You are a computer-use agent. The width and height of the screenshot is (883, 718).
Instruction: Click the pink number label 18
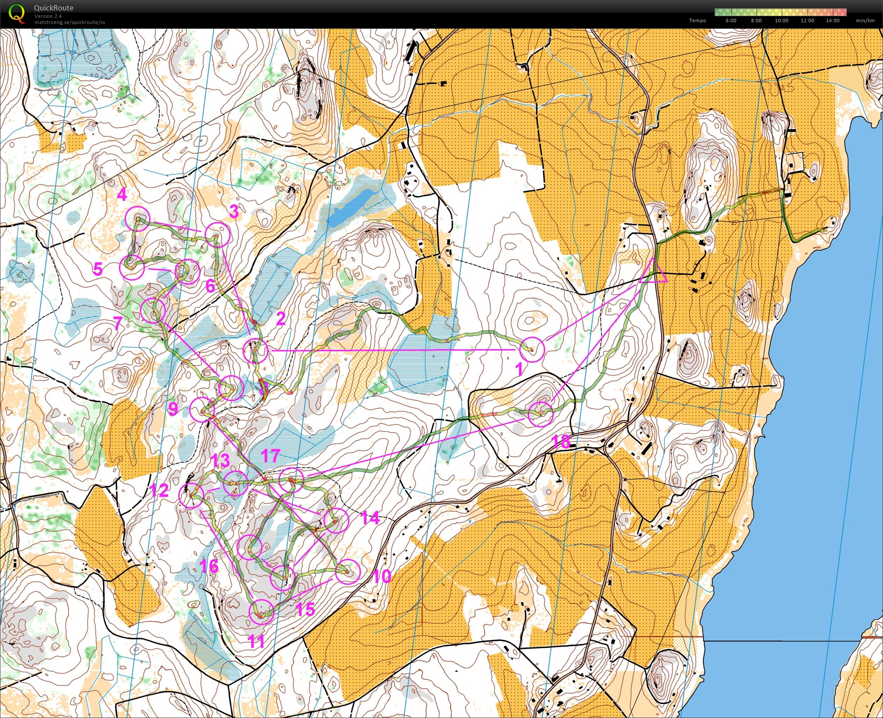tap(561, 442)
